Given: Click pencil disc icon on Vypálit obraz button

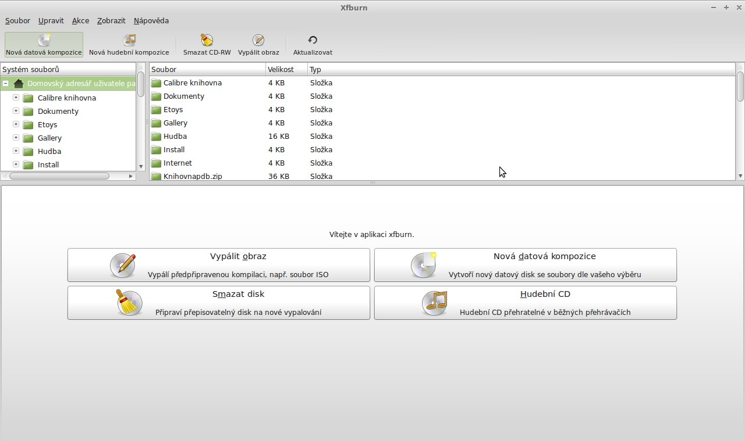Looking at the screenshot, I should (123, 265).
